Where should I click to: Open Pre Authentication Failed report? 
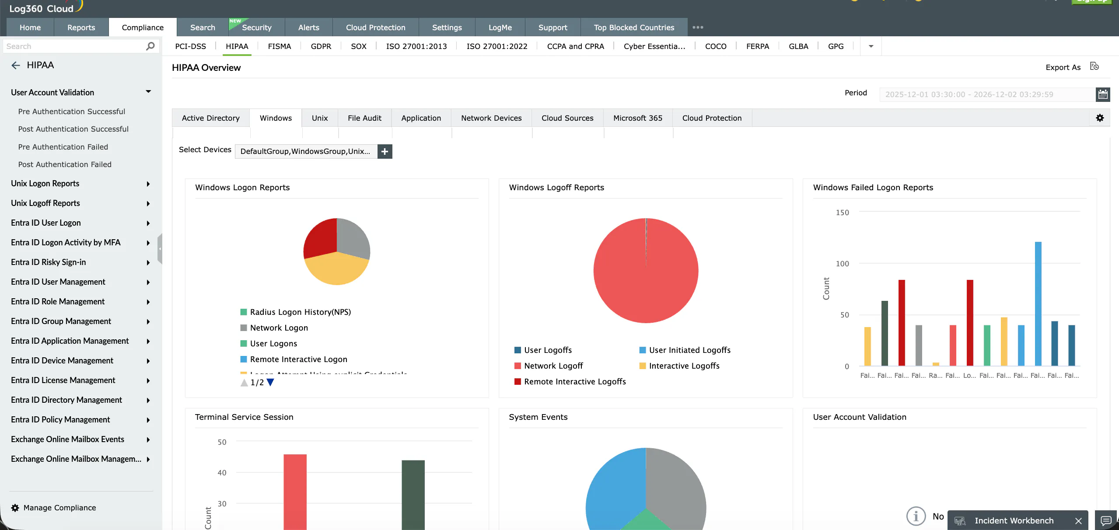(63, 147)
